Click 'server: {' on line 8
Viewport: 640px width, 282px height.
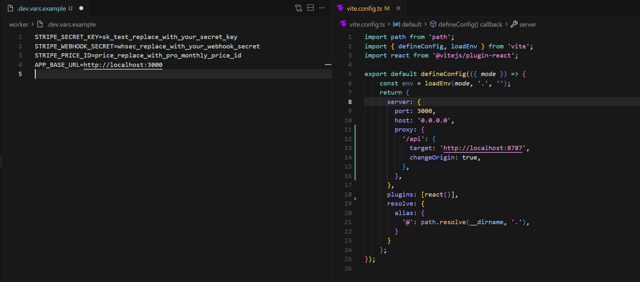404,102
